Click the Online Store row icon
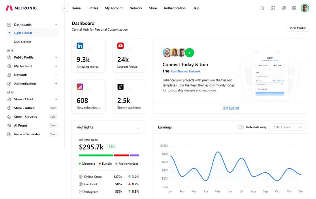 (x=81, y=177)
